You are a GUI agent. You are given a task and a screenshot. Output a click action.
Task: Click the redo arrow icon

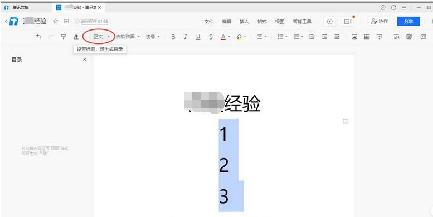tap(51, 37)
